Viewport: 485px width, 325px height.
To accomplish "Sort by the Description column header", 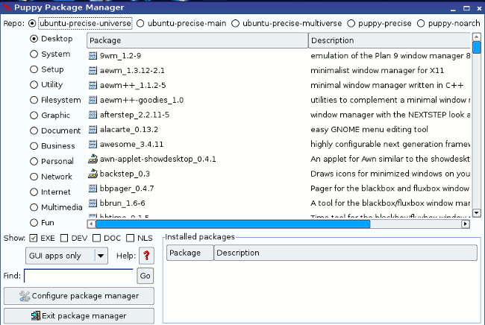I will coord(389,40).
